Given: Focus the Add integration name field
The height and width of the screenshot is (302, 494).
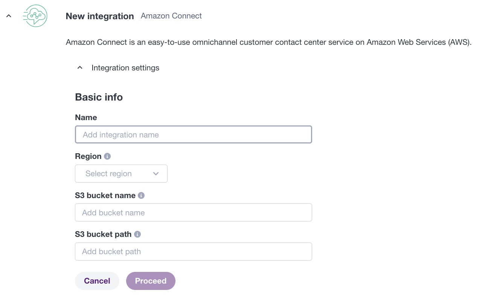Looking at the screenshot, I should tap(194, 134).
